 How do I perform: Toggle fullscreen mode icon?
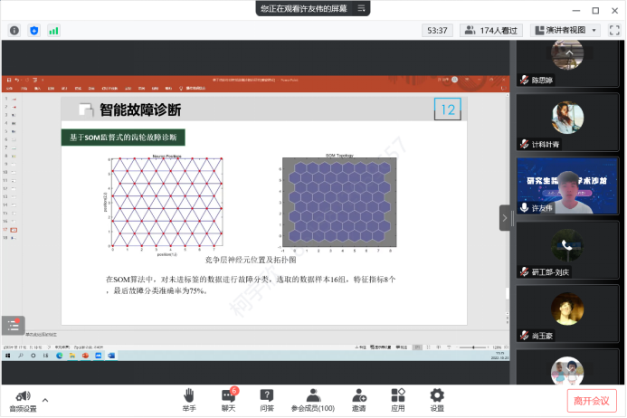pos(614,30)
